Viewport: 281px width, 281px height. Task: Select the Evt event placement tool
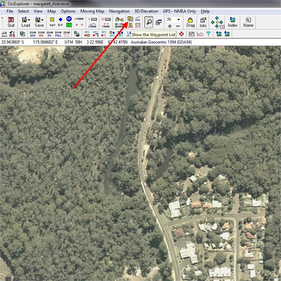pyautogui.click(x=60, y=22)
